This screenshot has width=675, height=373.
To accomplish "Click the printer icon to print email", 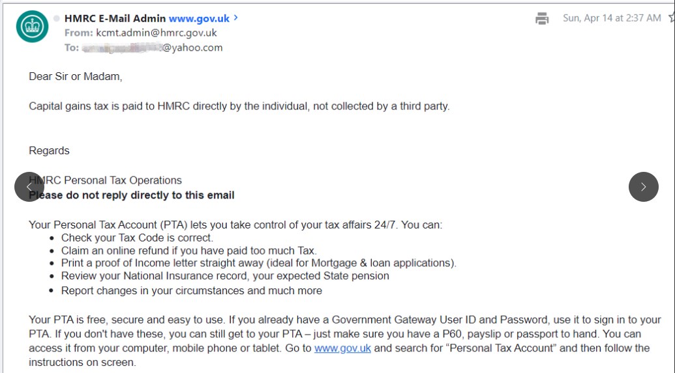I will 542,18.
